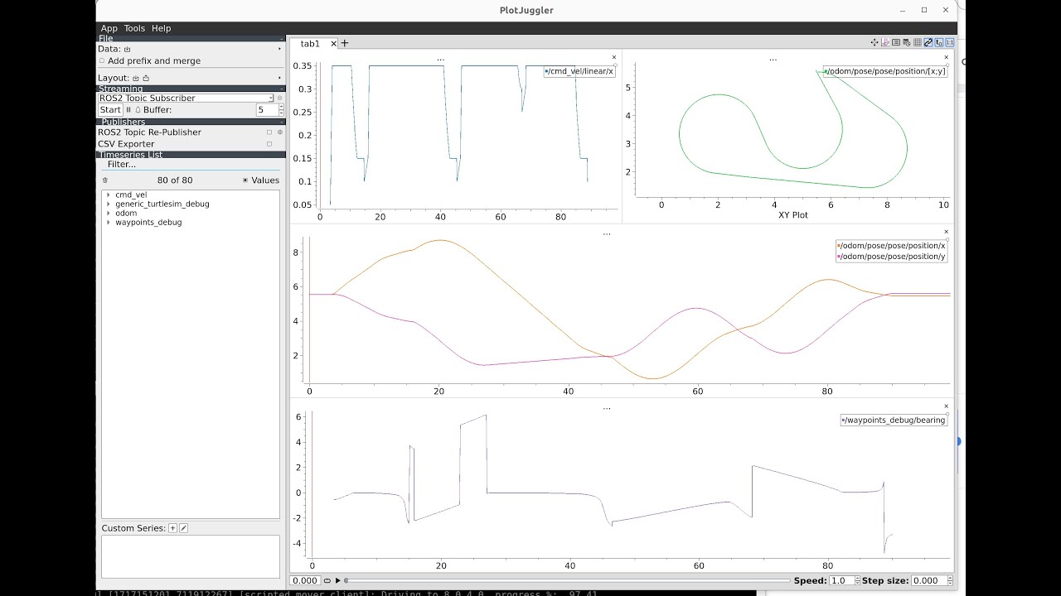Collapse the Streaming section

click(x=281, y=89)
